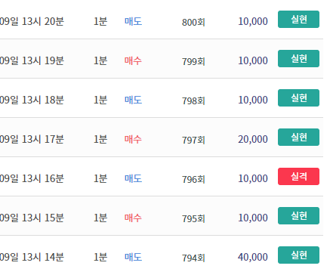
Task: Select the red 매수 label at 13시 17분
Action: point(133,139)
